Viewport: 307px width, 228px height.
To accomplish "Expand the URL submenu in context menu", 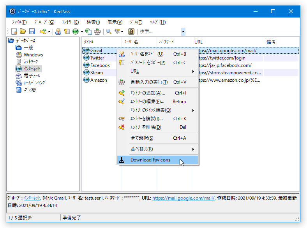I will tap(158, 71).
